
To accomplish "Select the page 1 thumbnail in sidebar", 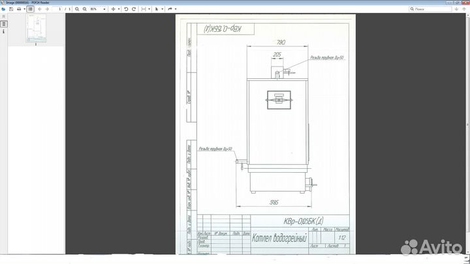I will pos(35,29).
